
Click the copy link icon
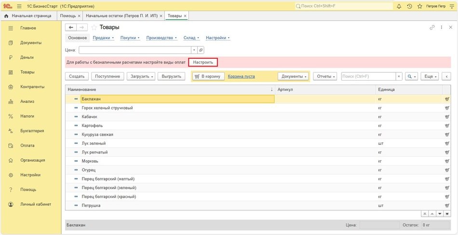(x=432, y=28)
